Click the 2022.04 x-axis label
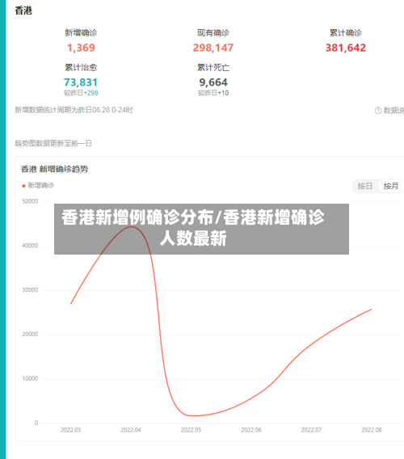The width and height of the screenshot is (404, 459). (x=131, y=430)
